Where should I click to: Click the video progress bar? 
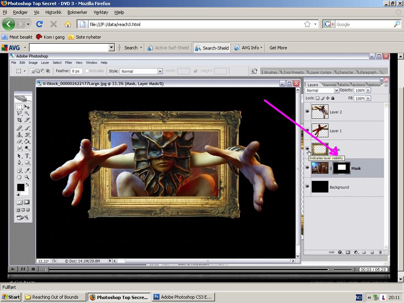[x=188, y=269]
